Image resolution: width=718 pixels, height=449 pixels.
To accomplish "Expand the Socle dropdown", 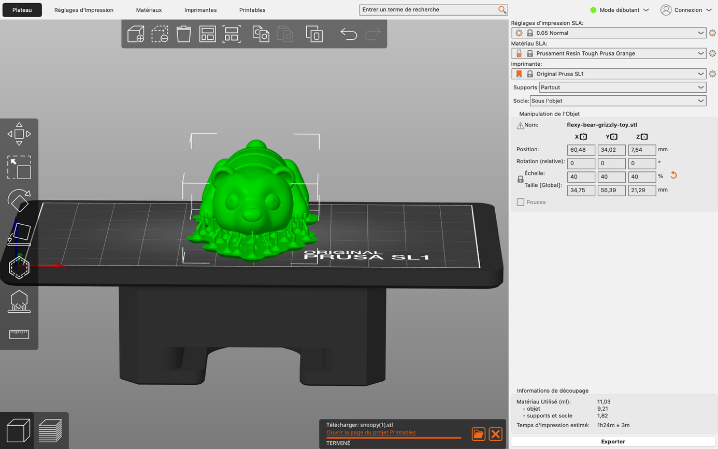I will [618, 101].
